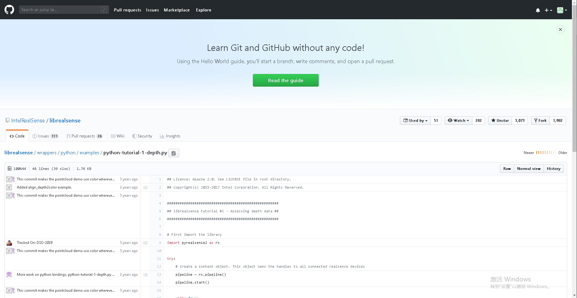Click the blame age Newer-Older heat bar
Screen dimensions: 577x298
pyautogui.click(x=546, y=153)
